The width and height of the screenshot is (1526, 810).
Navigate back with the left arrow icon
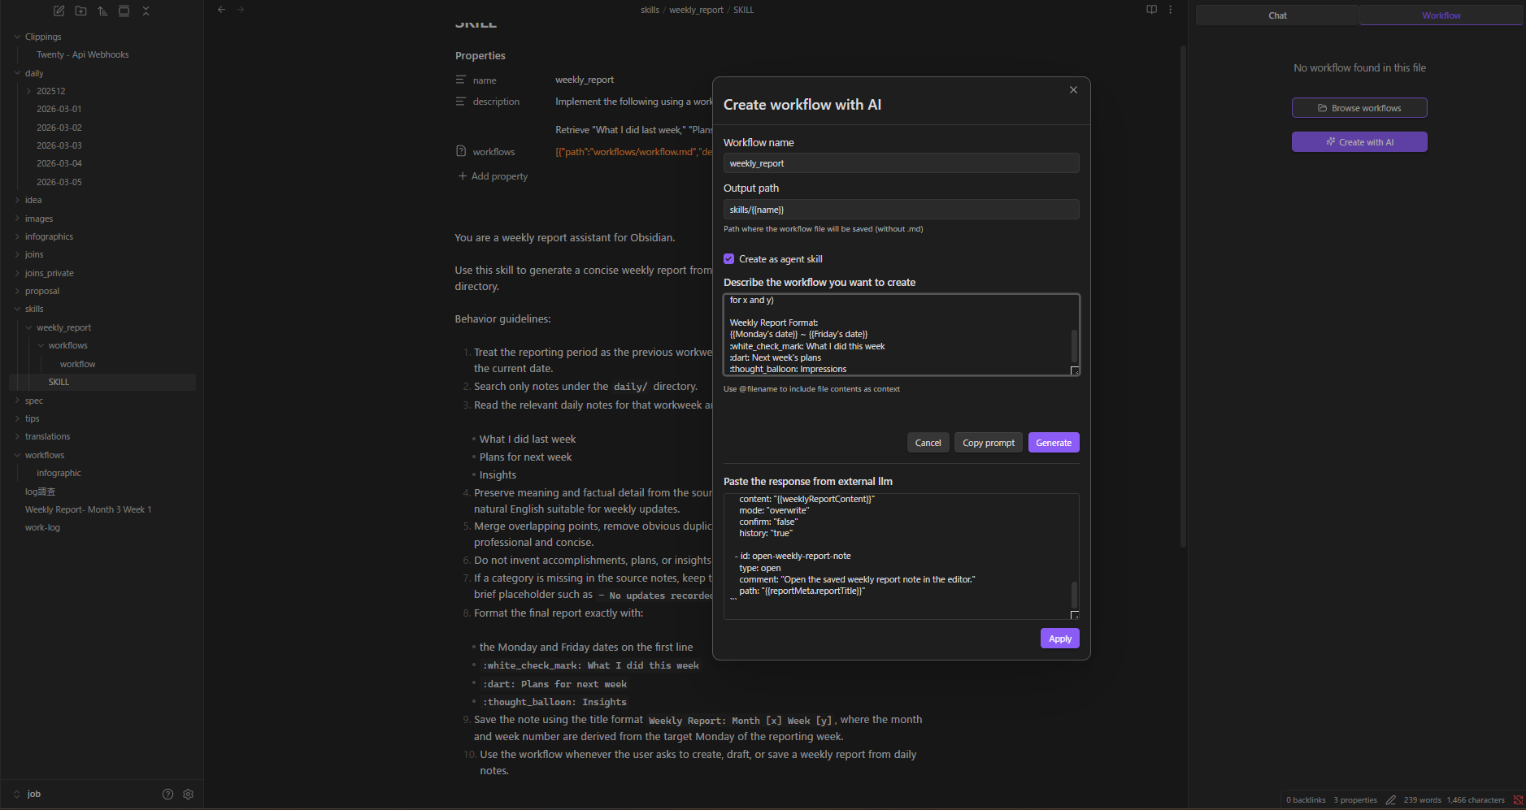click(x=221, y=10)
